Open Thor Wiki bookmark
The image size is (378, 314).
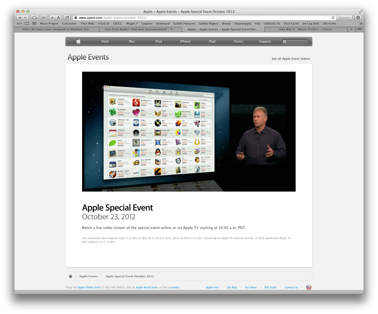coord(87,24)
